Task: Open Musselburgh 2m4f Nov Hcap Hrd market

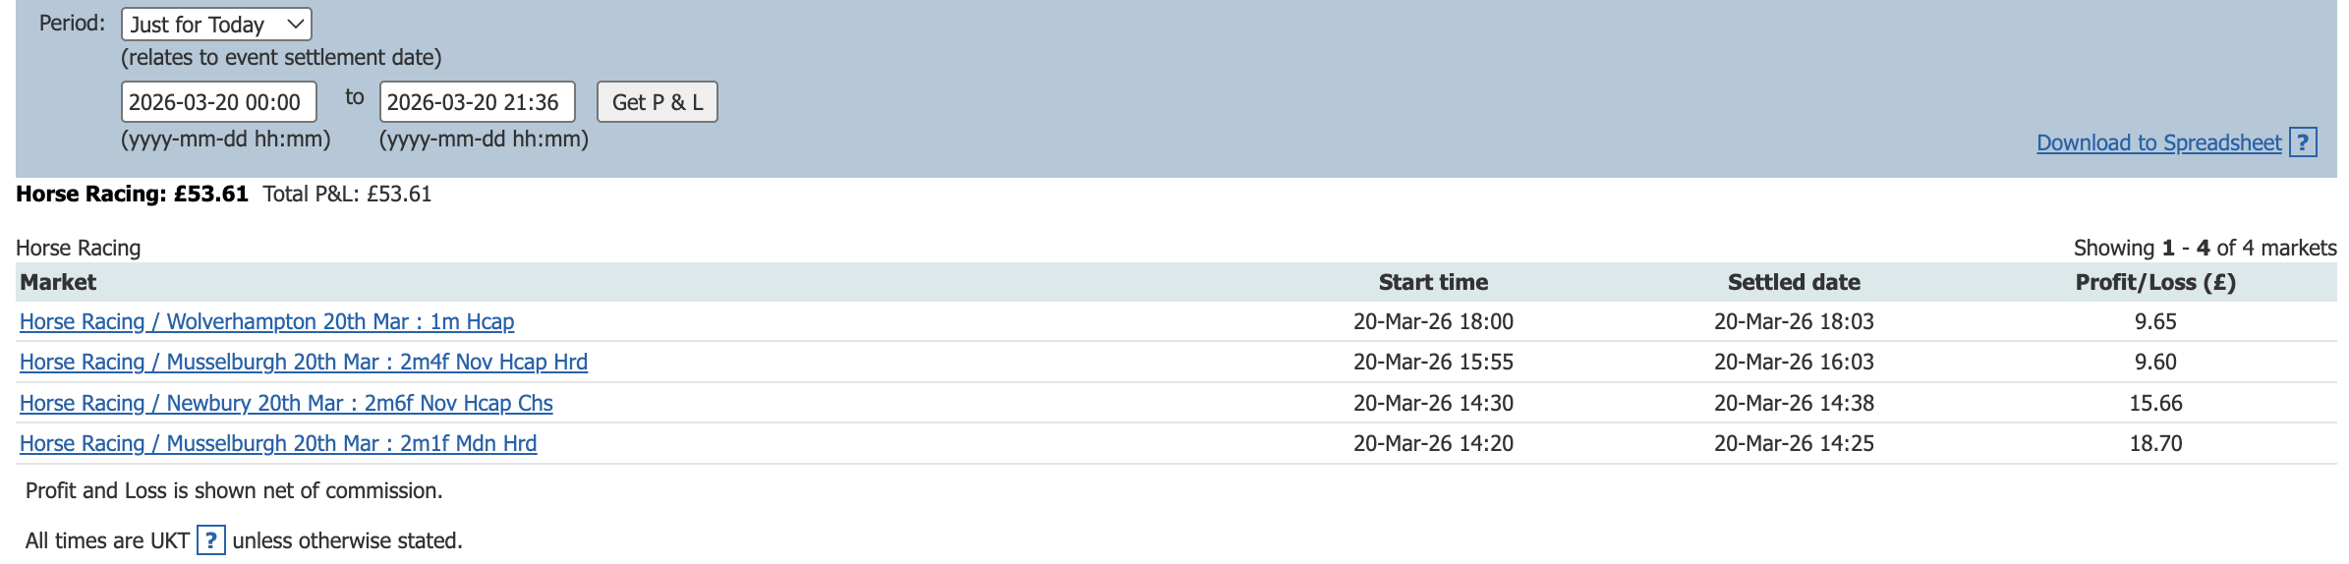Action: click(303, 363)
